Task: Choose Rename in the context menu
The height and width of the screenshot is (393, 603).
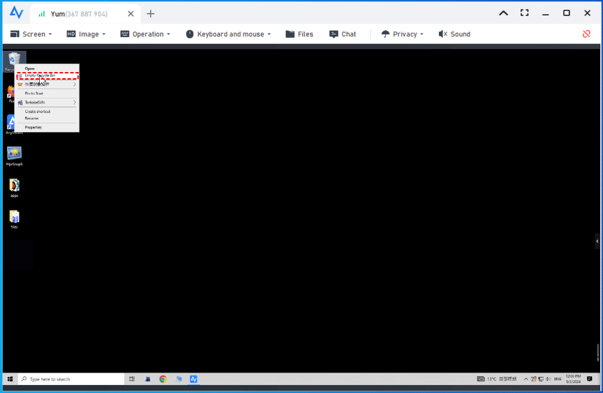Action: (x=47, y=118)
